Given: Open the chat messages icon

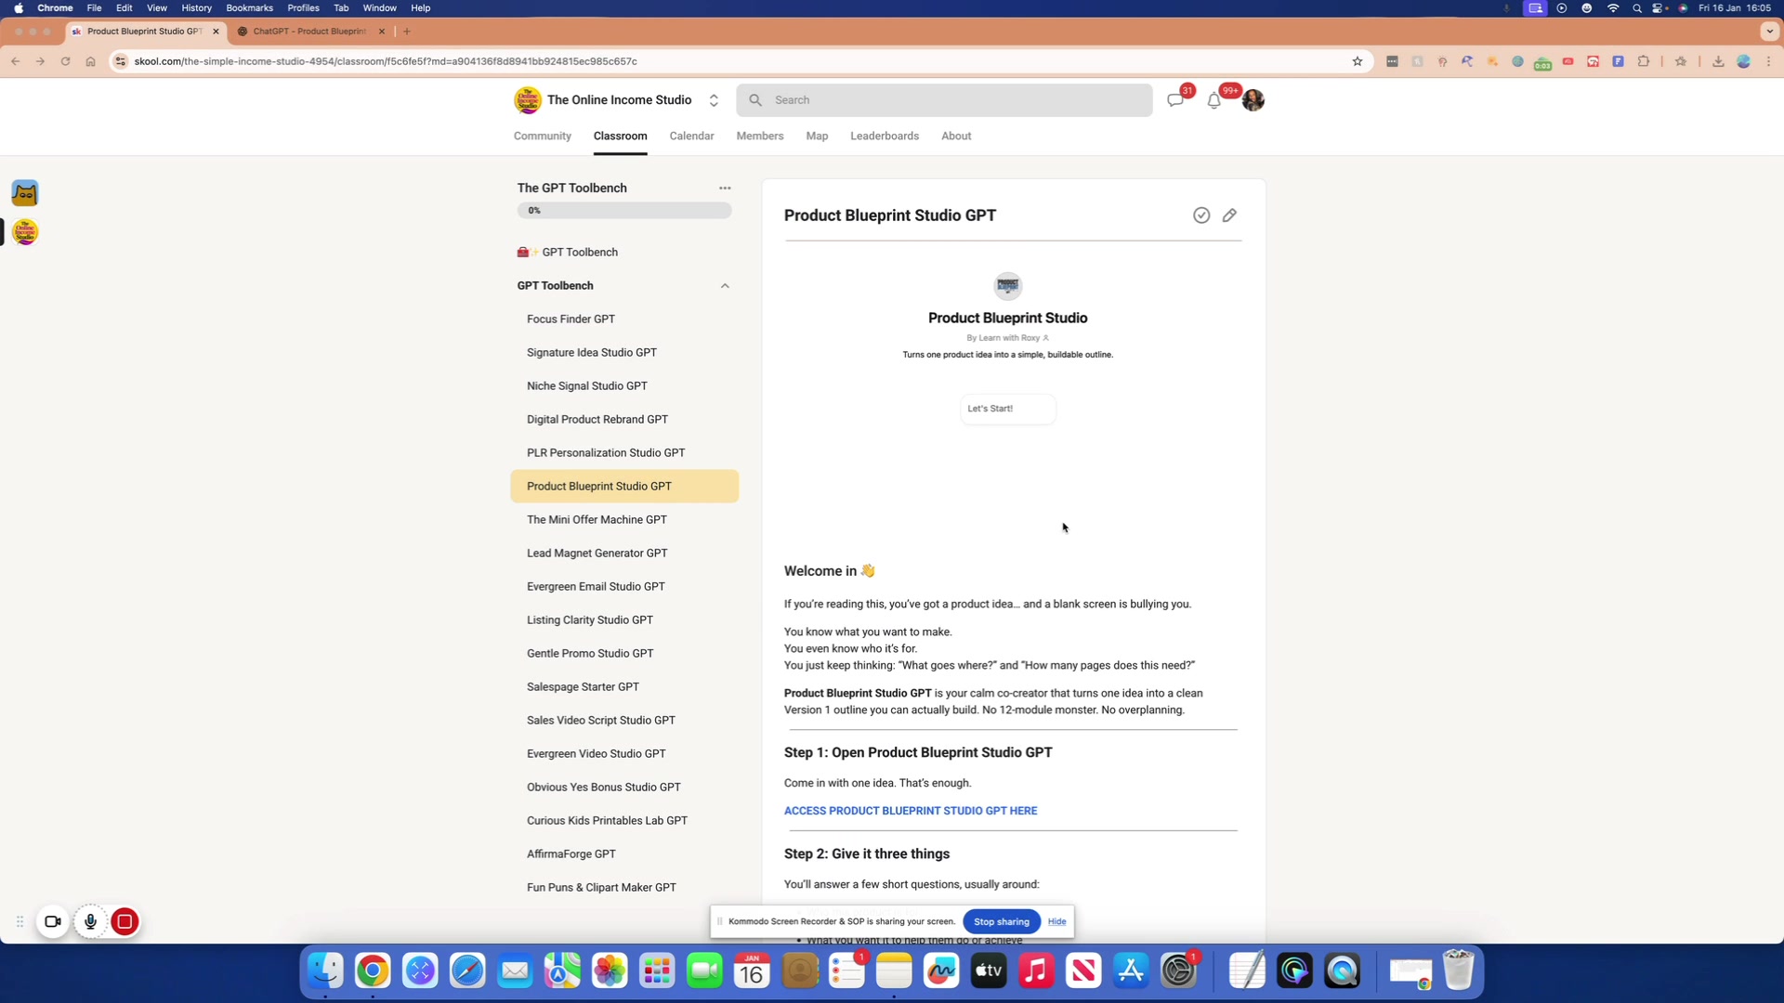Looking at the screenshot, I should click(x=1175, y=100).
